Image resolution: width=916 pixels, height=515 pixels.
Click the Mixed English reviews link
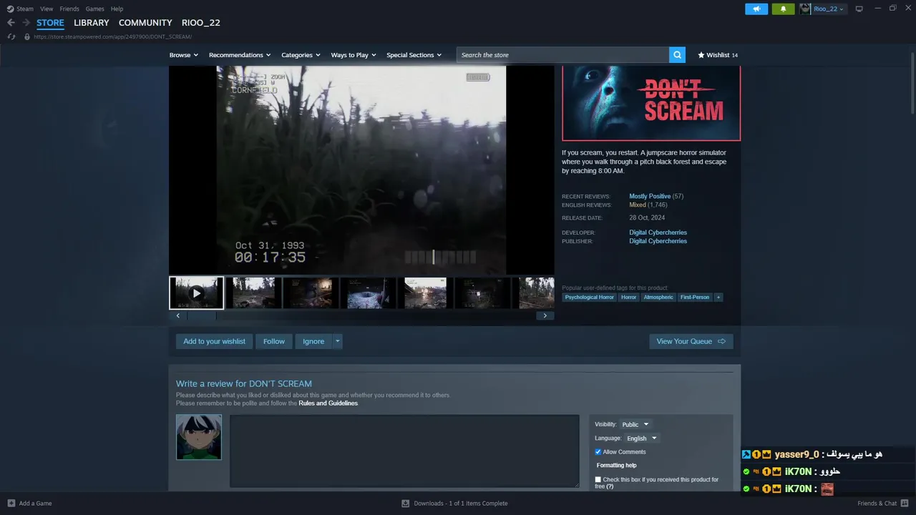point(638,205)
